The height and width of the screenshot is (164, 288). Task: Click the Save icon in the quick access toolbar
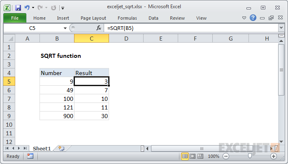(x=18, y=8)
